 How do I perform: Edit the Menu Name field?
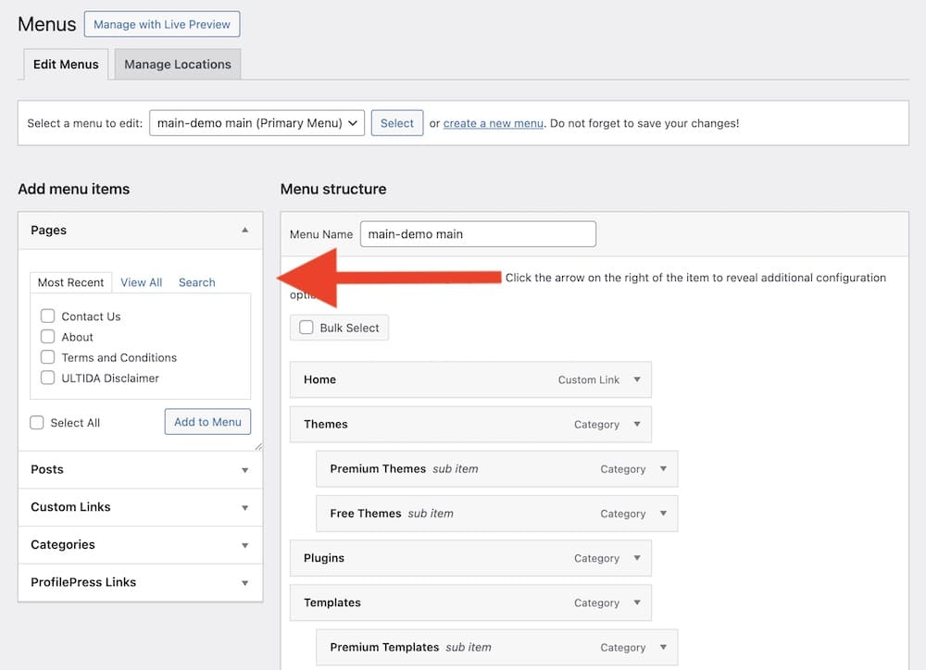pos(478,234)
